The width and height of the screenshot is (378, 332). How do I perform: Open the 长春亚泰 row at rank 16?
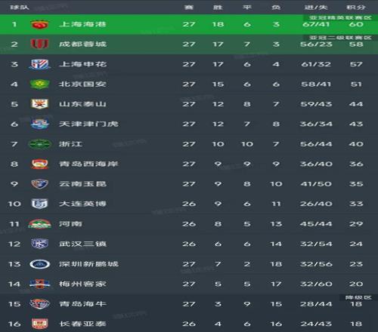(189, 324)
